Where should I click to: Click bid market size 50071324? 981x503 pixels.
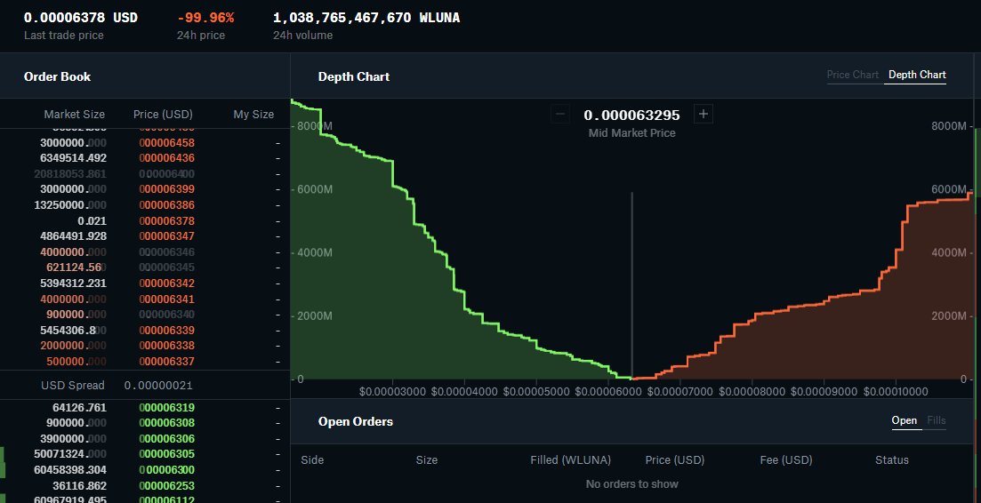click(70, 453)
